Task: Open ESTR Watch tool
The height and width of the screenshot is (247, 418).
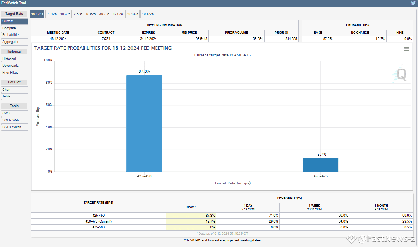Action: click(14, 127)
